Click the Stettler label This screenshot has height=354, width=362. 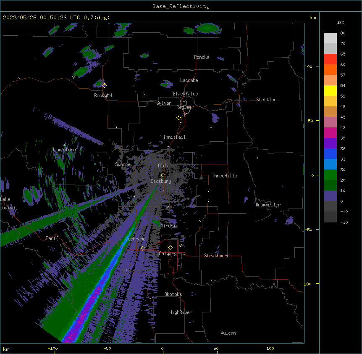coord(266,100)
